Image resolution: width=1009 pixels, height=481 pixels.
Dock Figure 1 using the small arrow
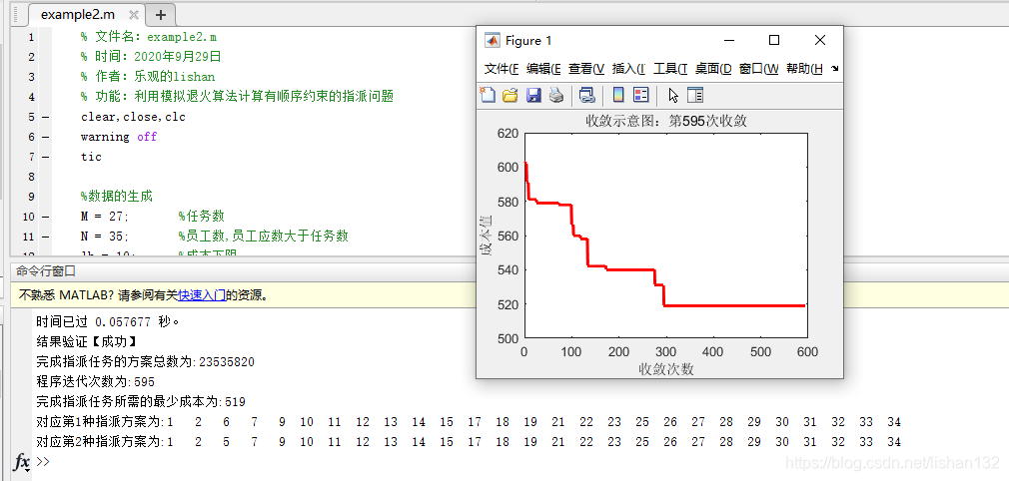(834, 69)
